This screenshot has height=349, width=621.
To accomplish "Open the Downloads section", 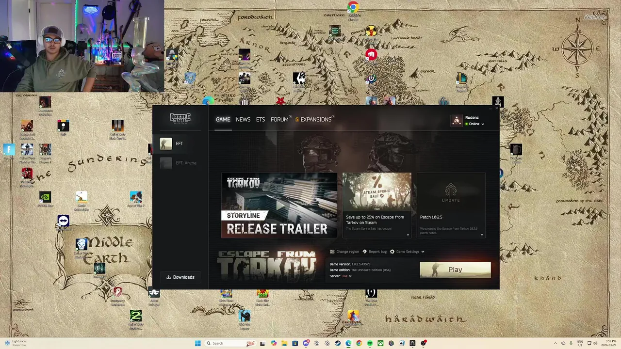I will tap(180, 277).
